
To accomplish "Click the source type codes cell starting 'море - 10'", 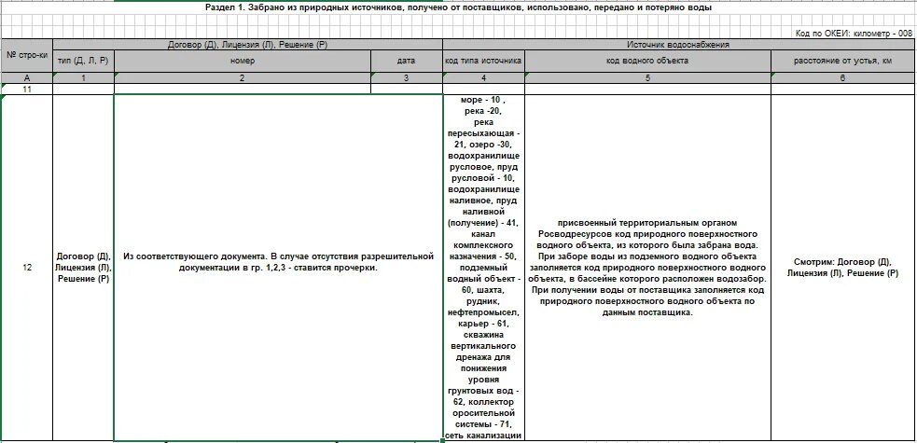I will (x=483, y=268).
